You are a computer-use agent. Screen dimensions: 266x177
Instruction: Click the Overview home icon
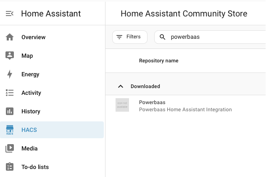coord(10,37)
